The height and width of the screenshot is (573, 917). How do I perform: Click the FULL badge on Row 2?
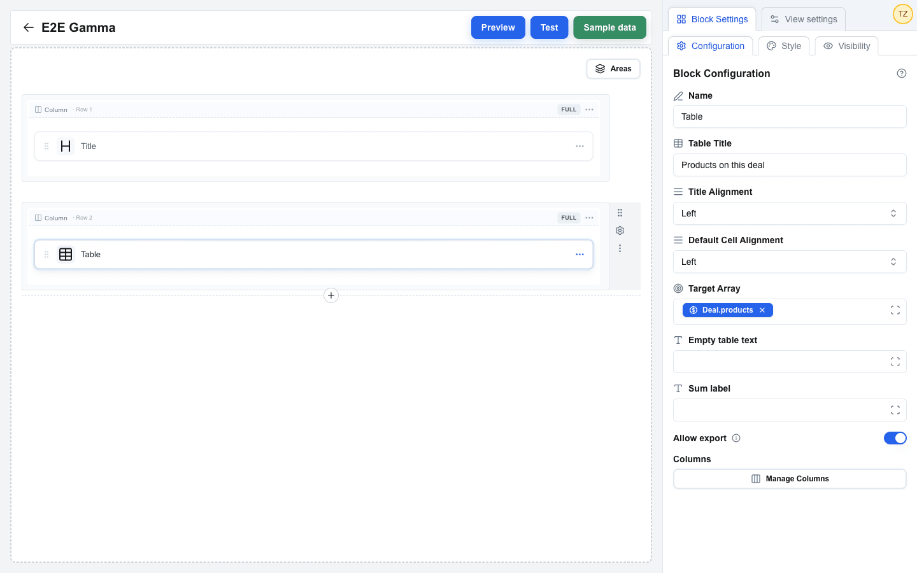[569, 218]
